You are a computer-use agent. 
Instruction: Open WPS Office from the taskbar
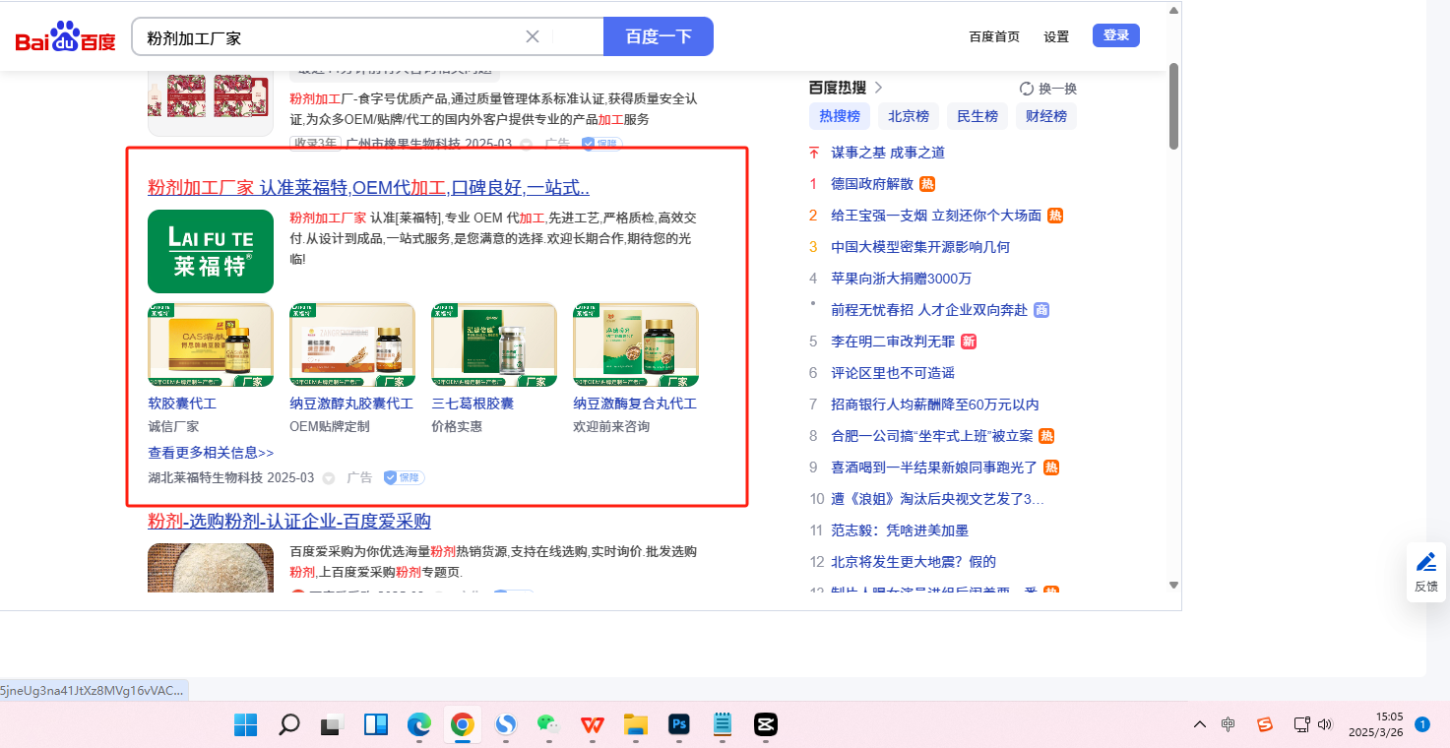pos(592,725)
